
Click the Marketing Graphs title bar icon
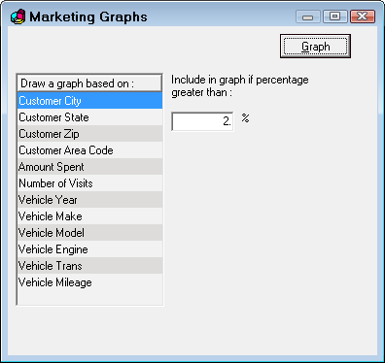pos(17,16)
